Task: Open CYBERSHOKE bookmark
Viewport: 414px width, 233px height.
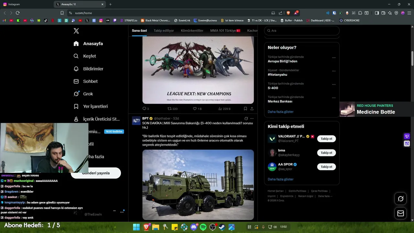Action: point(350,20)
